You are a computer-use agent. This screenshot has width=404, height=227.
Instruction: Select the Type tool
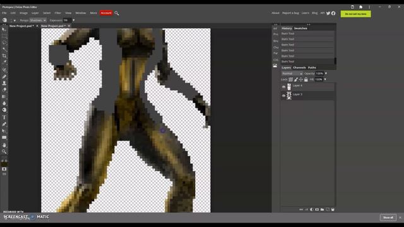tap(4, 117)
